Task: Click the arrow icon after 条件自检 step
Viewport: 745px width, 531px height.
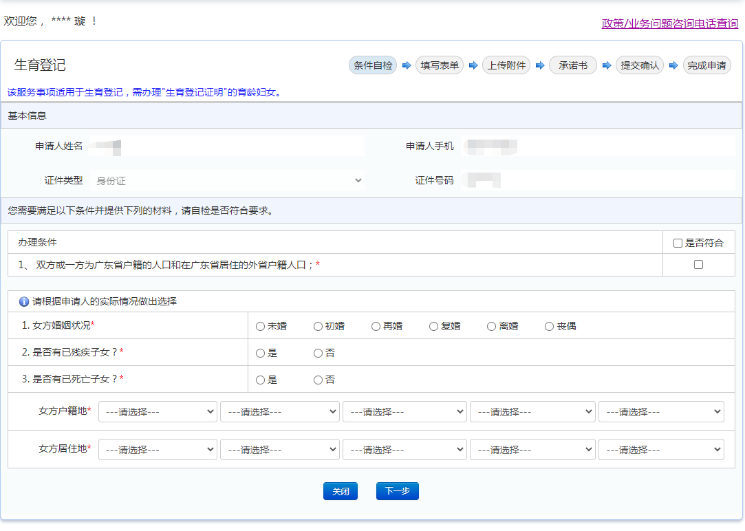Action: [407, 65]
